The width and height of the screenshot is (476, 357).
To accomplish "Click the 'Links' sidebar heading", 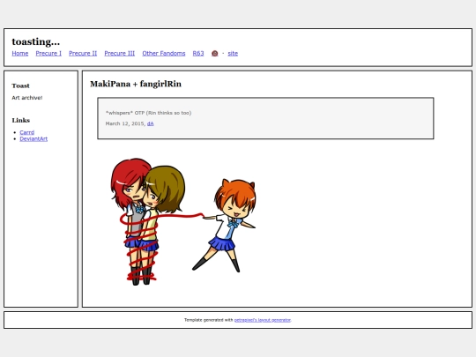I will [x=21, y=120].
